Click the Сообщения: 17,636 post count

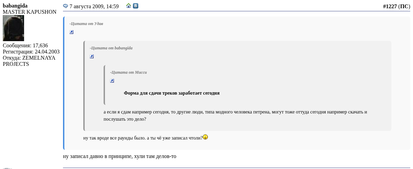25,46
